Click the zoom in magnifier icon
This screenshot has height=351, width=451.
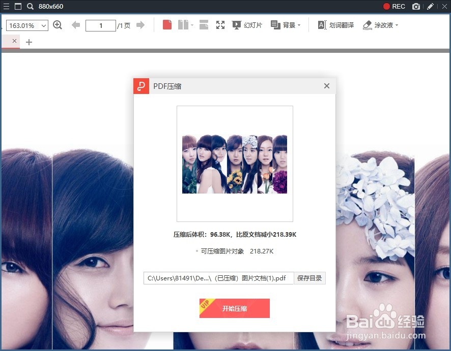click(x=58, y=25)
